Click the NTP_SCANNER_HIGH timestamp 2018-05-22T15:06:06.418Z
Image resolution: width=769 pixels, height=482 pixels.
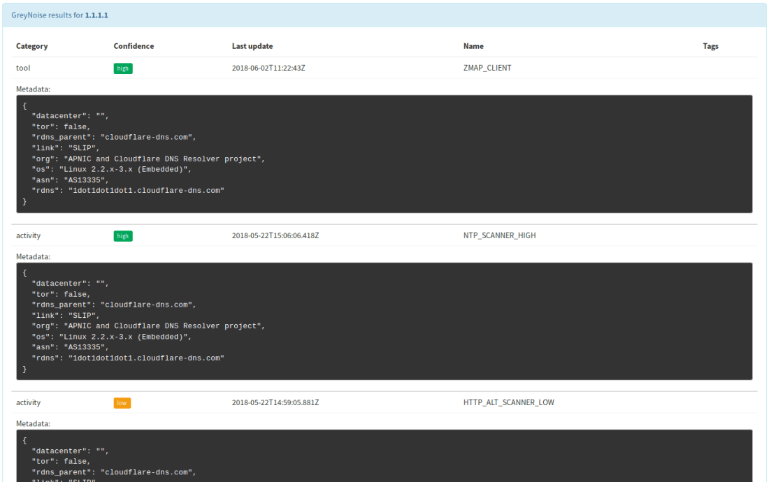[275, 235]
